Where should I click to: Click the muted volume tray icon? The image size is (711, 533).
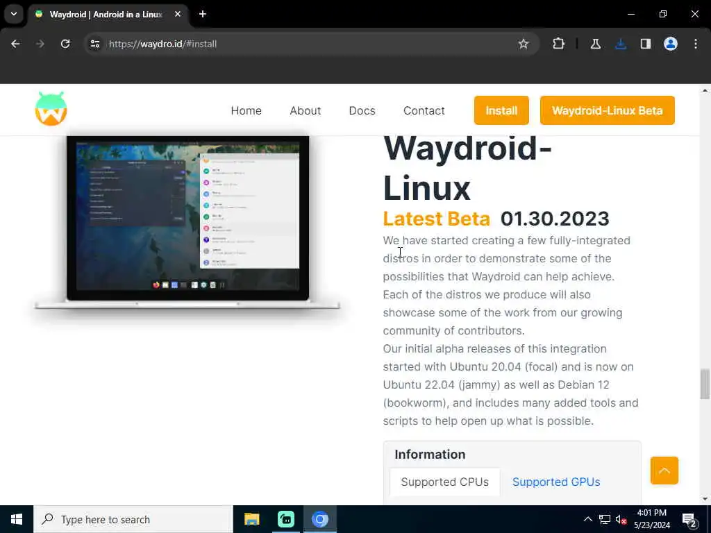click(x=621, y=519)
